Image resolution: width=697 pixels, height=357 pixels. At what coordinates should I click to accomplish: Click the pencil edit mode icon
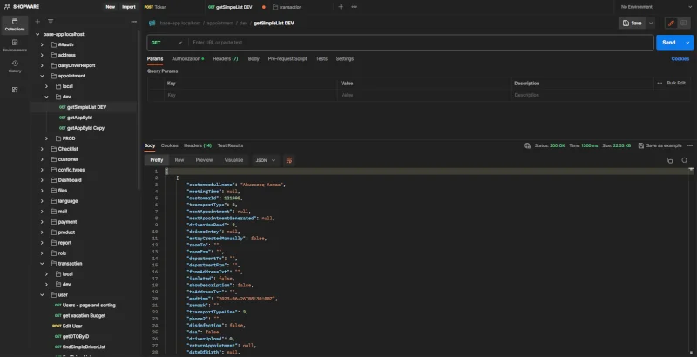click(671, 23)
